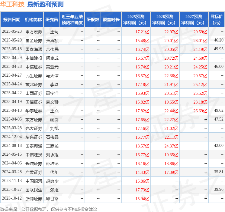Viewport: 225px width, 212px height.
Task: Click the 2025-04-28 report date cell
Action: coord(12,67)
